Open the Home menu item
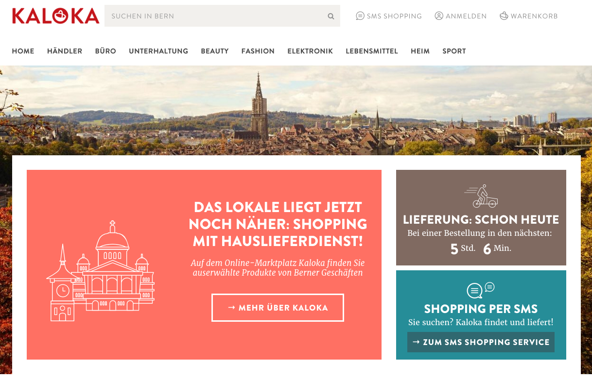Screen dimensions: 592x379 (x=23, y=51)
